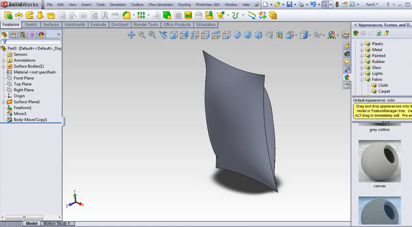
Task: Expand the Surface Bodies(1) tree node
Action: 3,66
